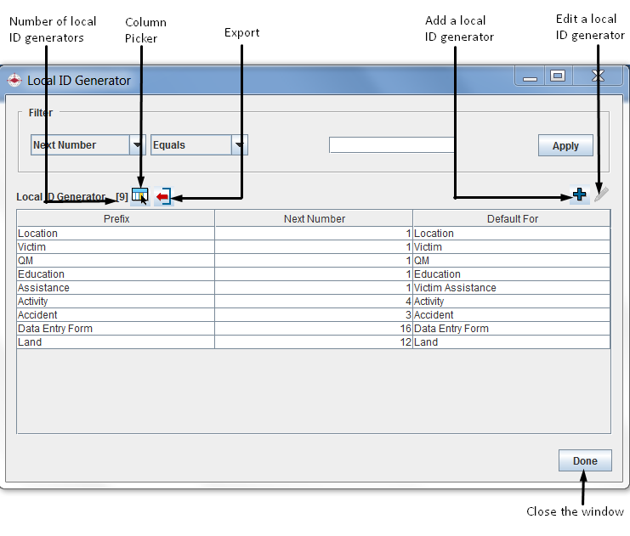This screenshot has width=630, height=536.
Task: Minimize the Local ID Generator window
Action: (530, 77)
